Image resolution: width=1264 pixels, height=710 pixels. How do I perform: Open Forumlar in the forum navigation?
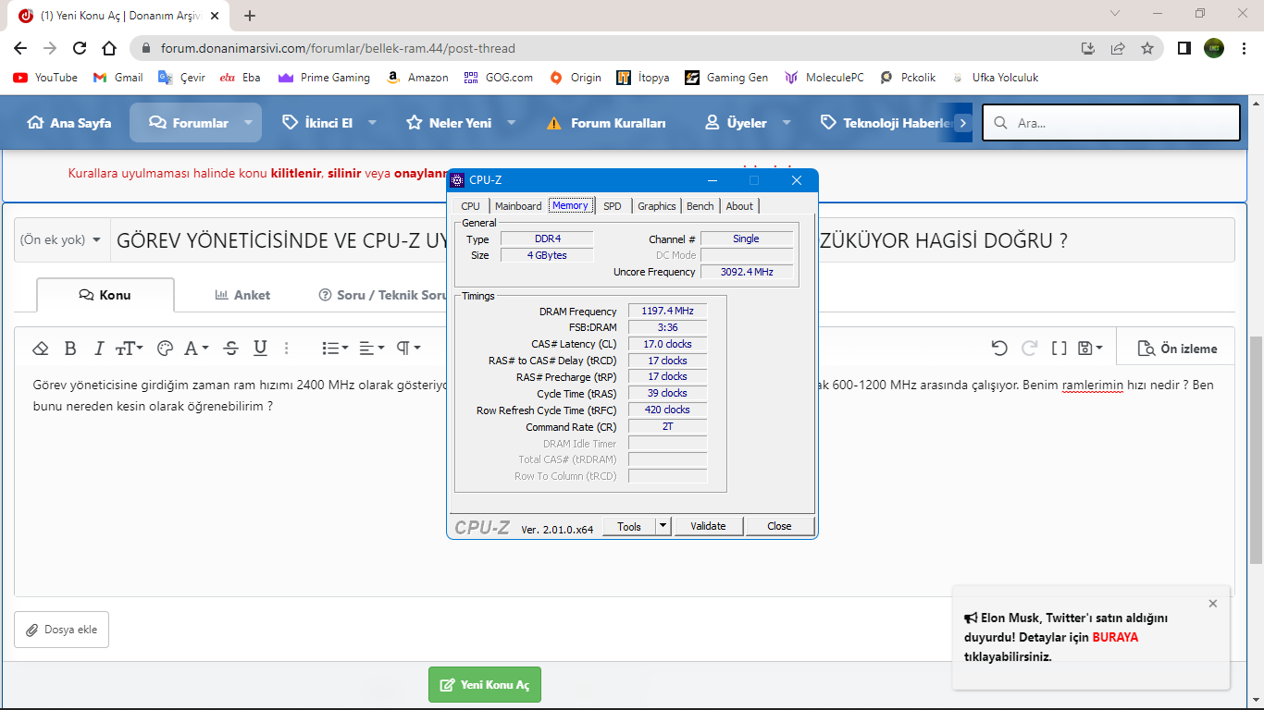tap(189, 123)
